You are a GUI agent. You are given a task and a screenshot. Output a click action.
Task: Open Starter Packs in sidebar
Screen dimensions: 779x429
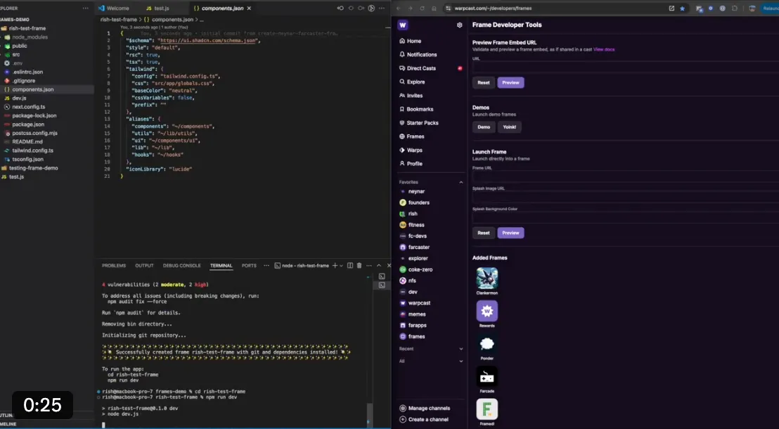tap(419, 123)
